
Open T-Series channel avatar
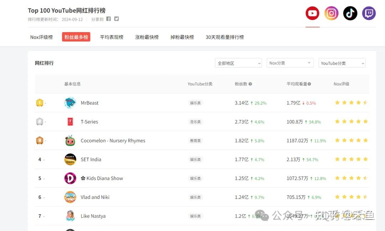pyautogui.click(x=70, y=122)
